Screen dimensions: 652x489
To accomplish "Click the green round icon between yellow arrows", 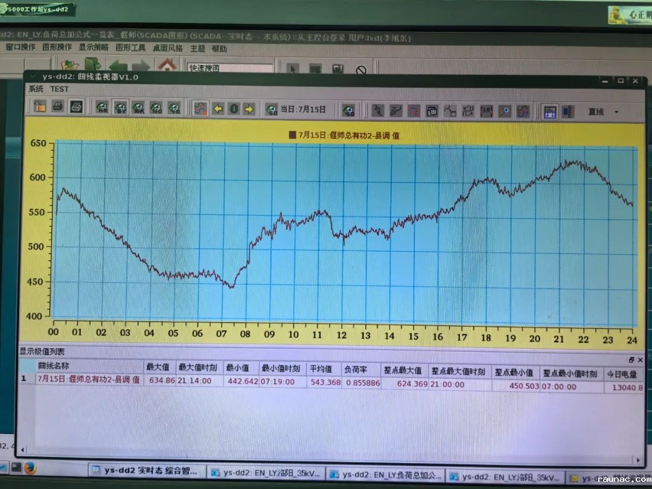I will click(x=233, y=109).
